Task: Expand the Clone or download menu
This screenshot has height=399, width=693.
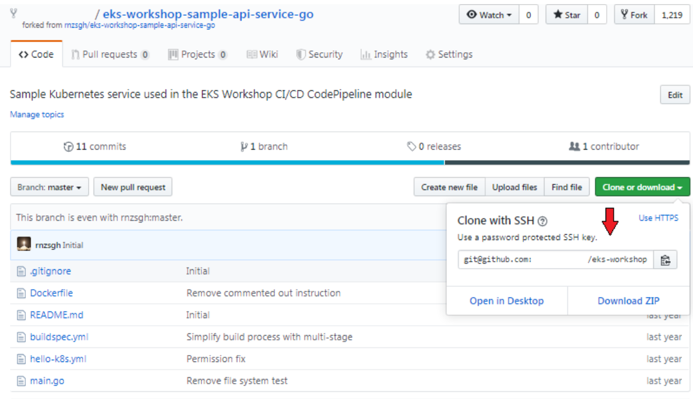Action: [x=642, y=186]
